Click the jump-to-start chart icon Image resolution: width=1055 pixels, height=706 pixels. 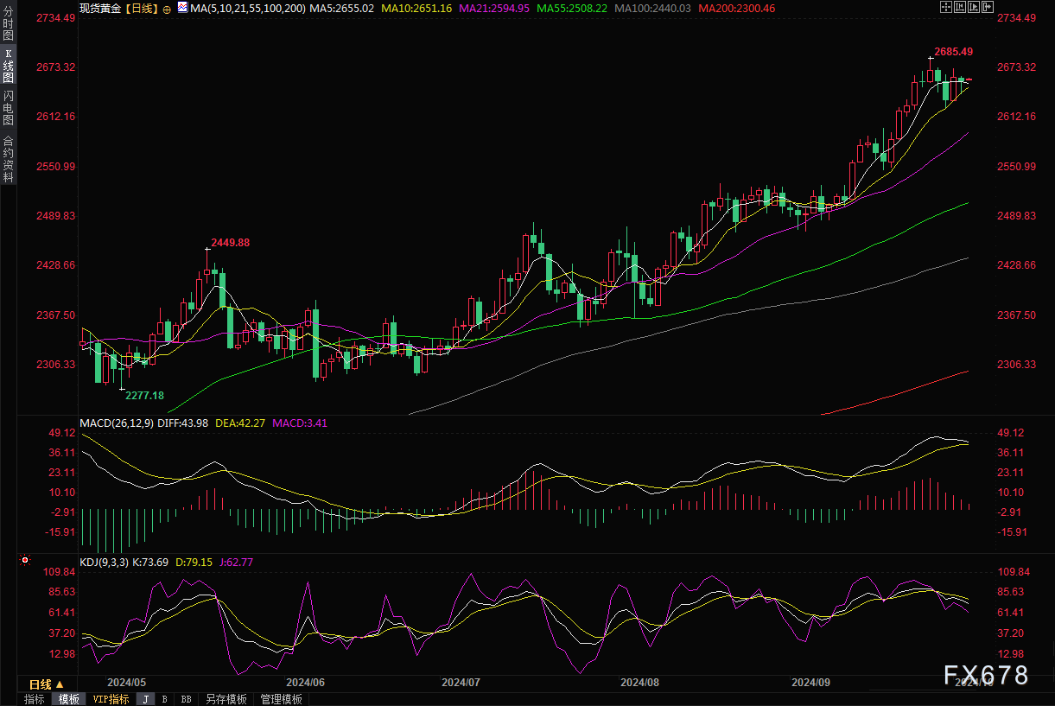click(x=960, y=8)
